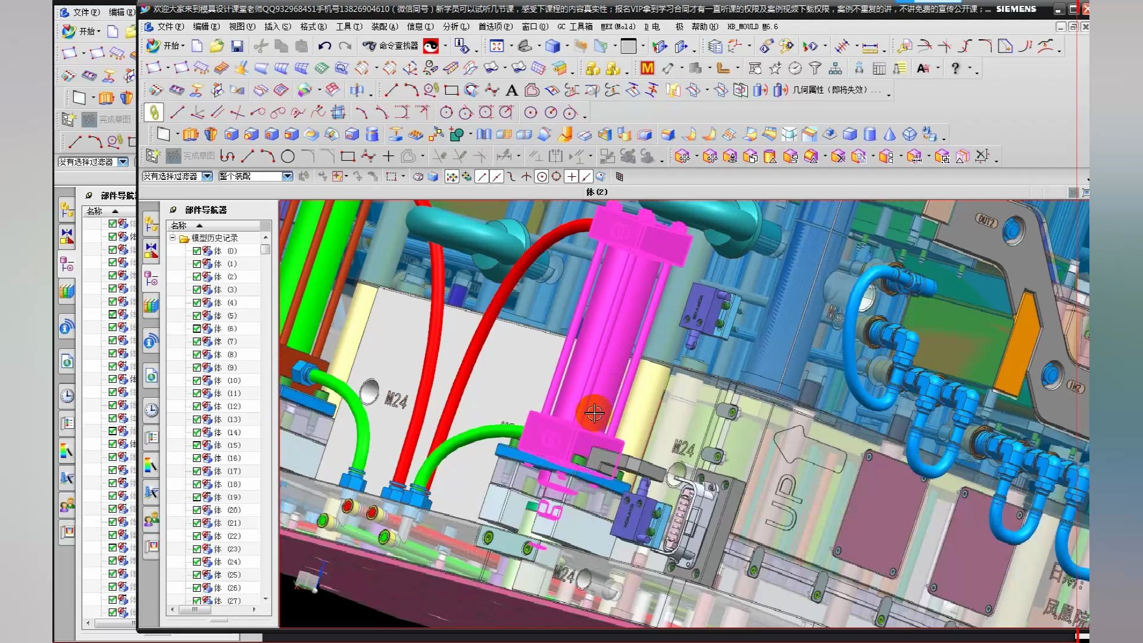Click the red M toolbar icon

647,68
